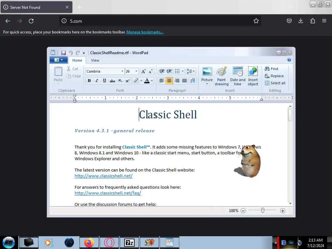Decrease the paragraph indent
Screen dimensions: 332x249
[x=161, y=71]
